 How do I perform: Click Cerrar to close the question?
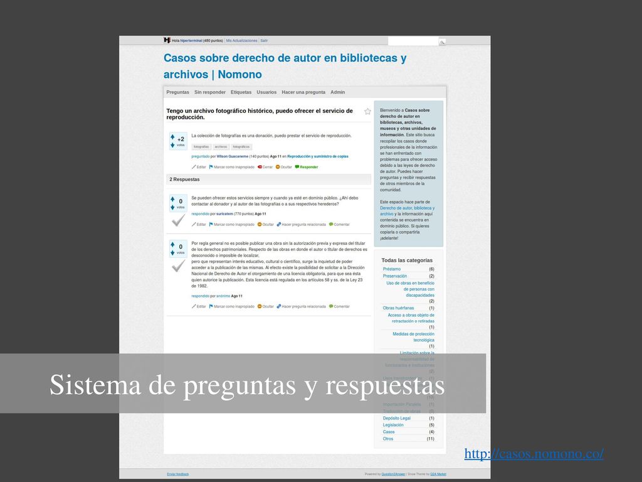(x=265, y=167)
